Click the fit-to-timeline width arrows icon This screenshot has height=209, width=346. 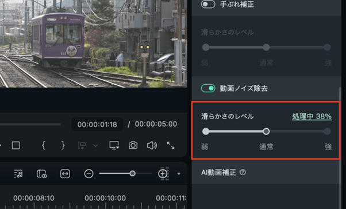tap(65, 174)
